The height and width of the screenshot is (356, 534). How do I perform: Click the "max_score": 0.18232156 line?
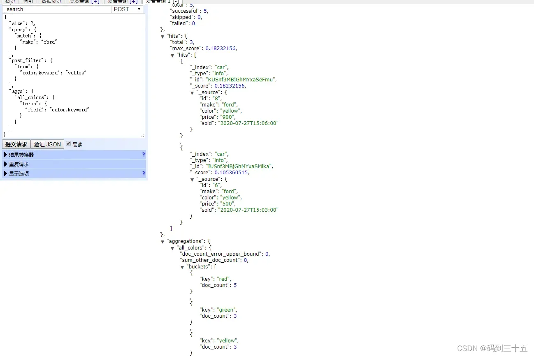pos(204,49)
